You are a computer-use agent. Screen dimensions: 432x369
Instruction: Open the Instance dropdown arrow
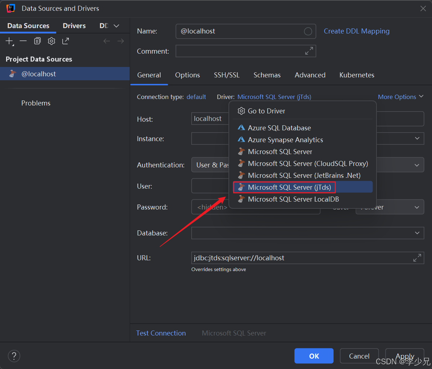pos(417,138)
